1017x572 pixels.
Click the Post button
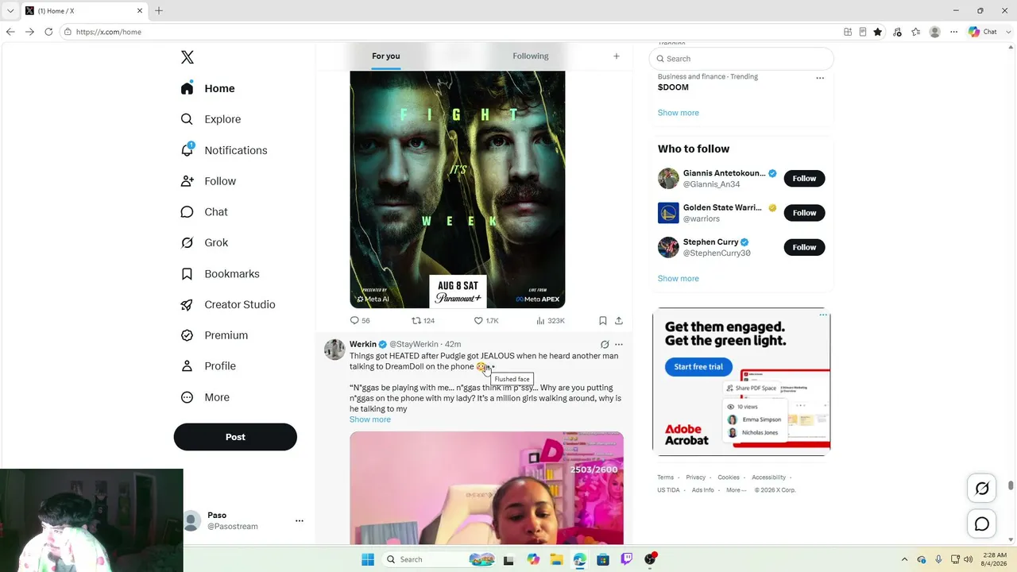click(235, 437)
